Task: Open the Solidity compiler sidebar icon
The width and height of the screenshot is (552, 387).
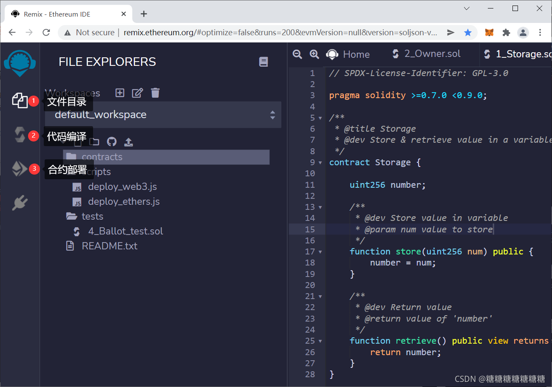Action: [20, 135]
